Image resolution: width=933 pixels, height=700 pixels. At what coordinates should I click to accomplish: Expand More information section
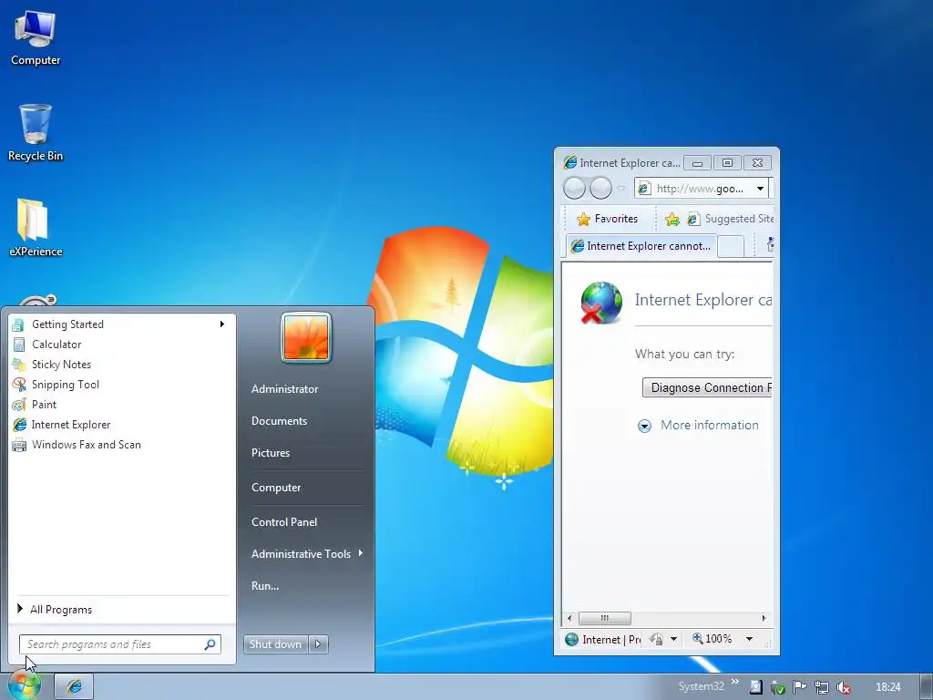pyautogui.click(x=644, y=426)
